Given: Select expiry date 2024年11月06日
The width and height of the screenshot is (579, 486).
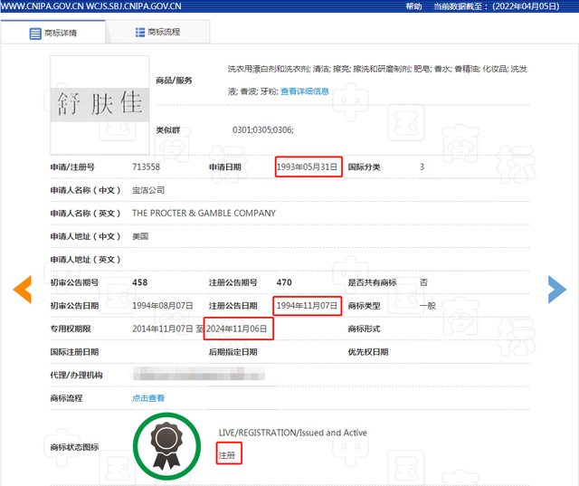Looking at the screenshot, I should click(x=237, y=329).
